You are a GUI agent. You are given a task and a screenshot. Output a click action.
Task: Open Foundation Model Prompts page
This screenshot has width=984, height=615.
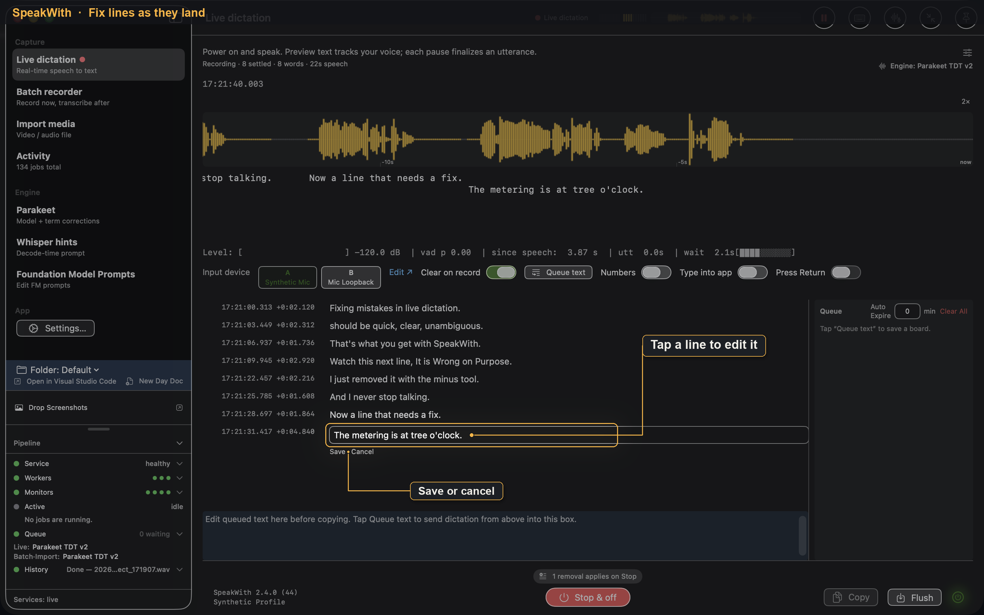[98, 279]
